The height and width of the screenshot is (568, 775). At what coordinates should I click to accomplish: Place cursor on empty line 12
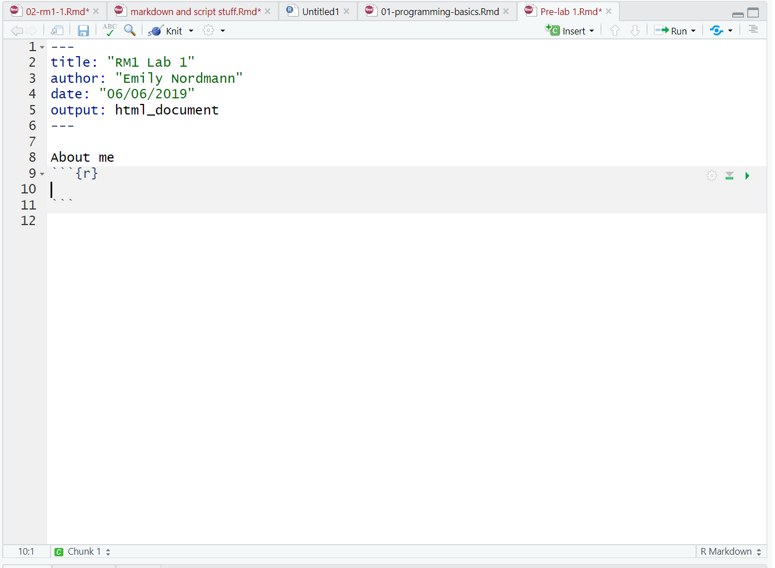407,221
